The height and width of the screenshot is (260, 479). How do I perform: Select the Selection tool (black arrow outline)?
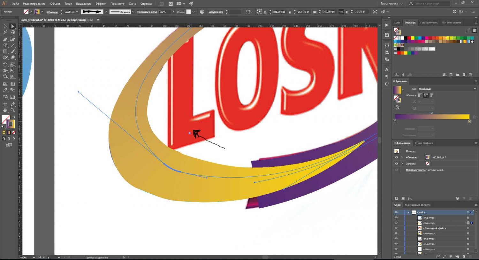(x=5, y=27)
